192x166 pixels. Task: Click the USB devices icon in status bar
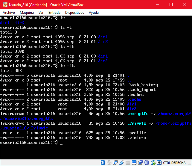122,163
